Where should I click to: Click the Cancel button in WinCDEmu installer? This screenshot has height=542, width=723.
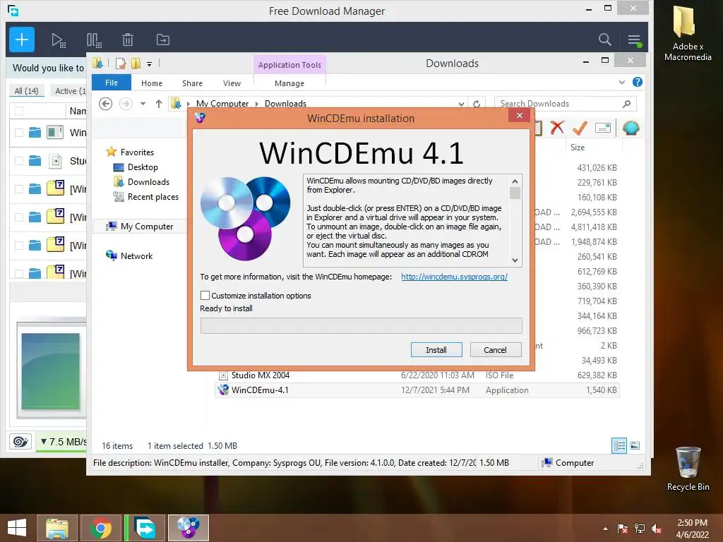point(495,350)
